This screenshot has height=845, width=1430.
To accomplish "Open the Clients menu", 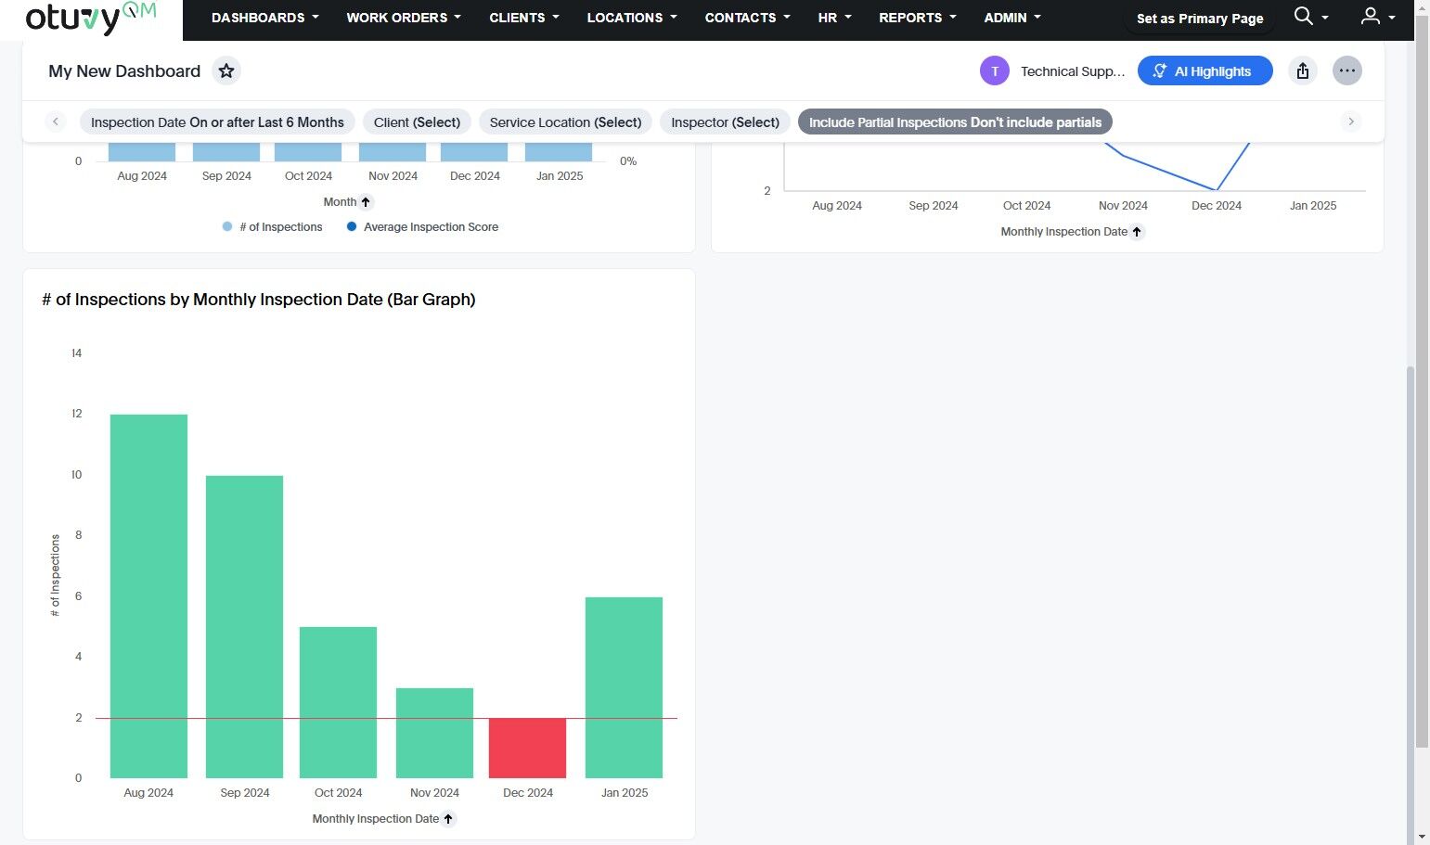I will (524, 18).
